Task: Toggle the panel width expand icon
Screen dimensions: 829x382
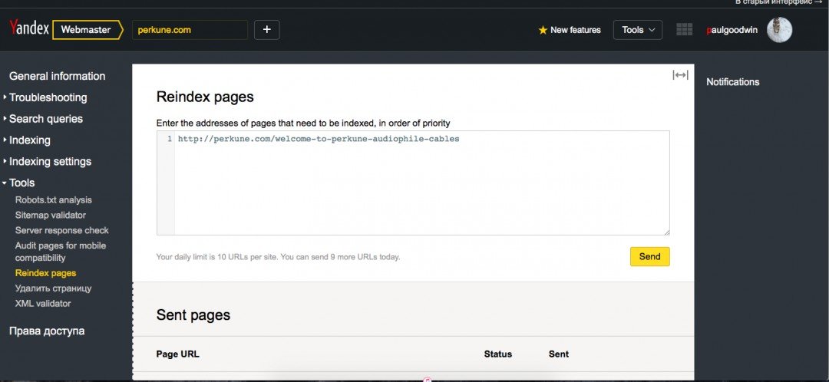Action: (680, 75)
